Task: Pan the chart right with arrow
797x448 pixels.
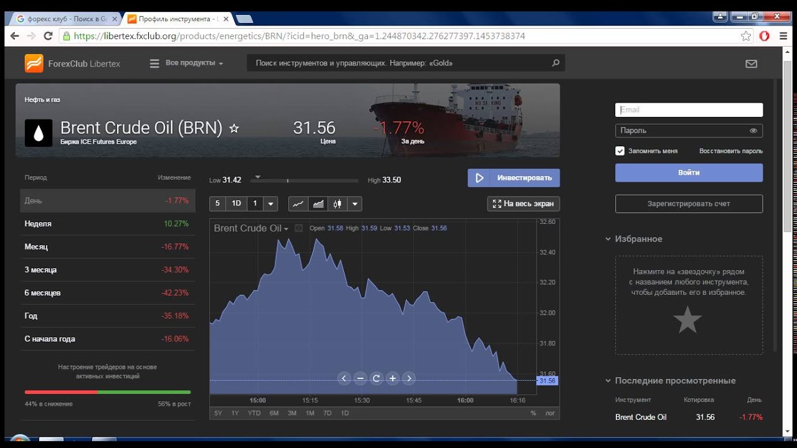Action: (408, 378)
